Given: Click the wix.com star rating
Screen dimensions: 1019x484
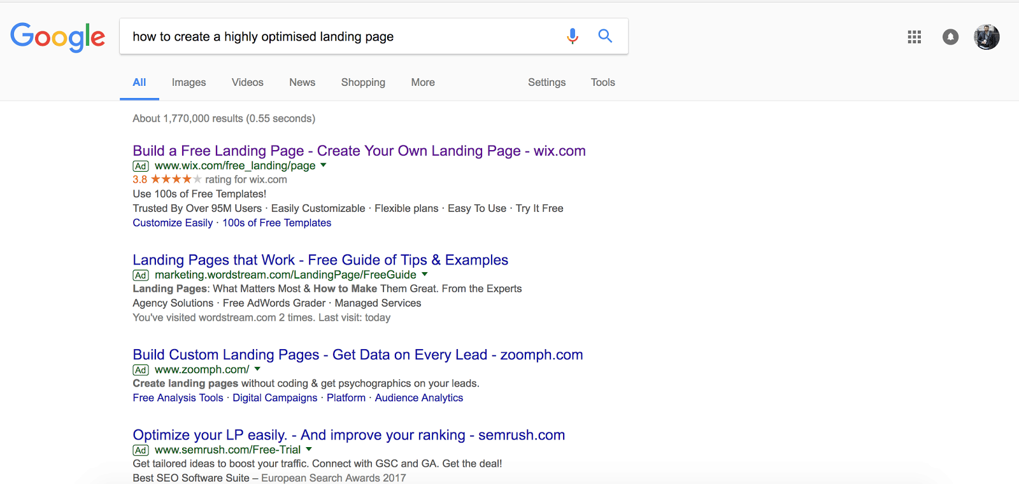Looking at the screenshot, I should (x=176, y=179).
